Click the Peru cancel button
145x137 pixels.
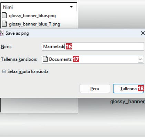(95, 89)
